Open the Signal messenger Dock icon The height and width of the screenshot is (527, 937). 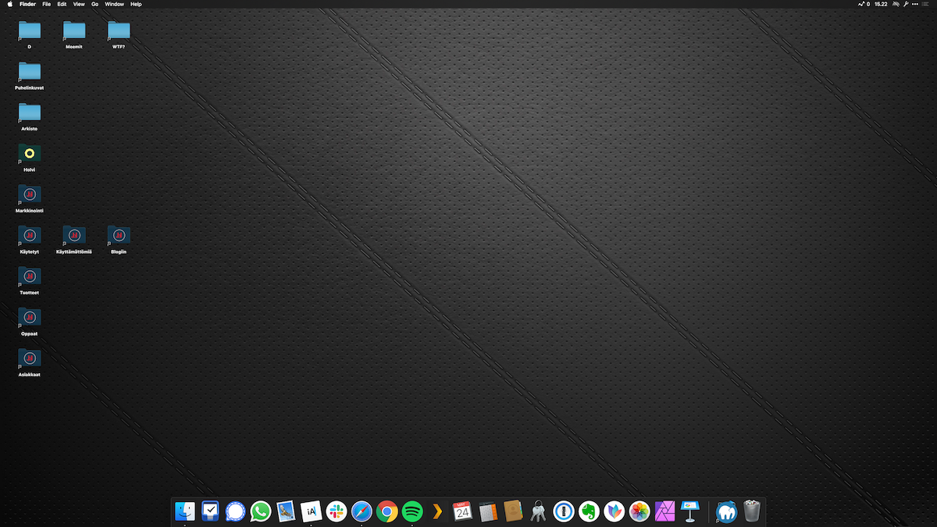pos(235,511)
